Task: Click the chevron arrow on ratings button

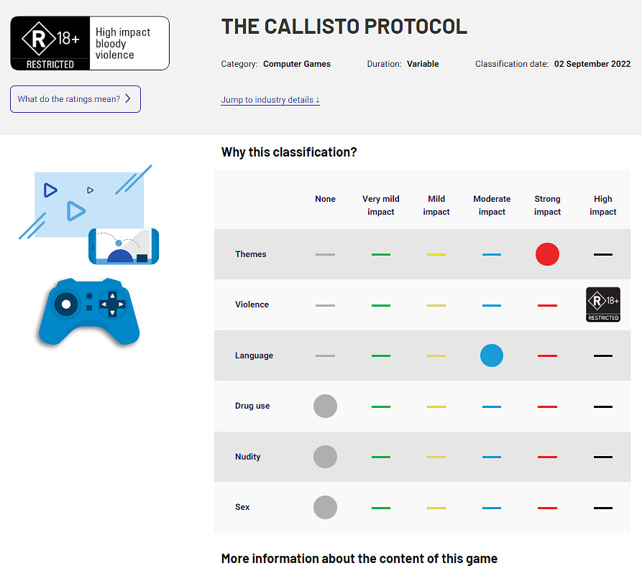Action: pyautogui.click(x=128, y=99)
